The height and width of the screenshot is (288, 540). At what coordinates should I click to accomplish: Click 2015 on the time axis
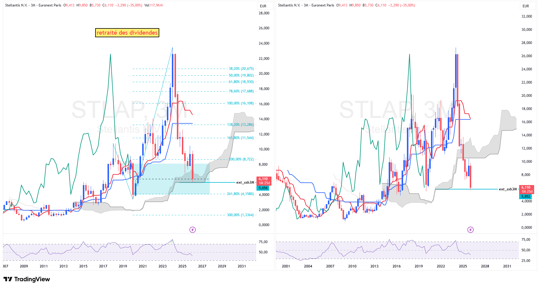pos(83,266)
